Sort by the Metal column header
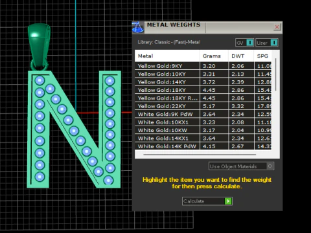 167,56
